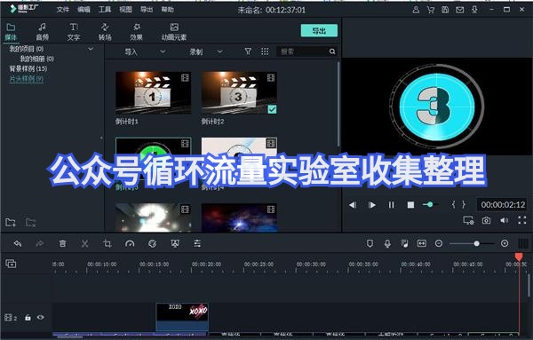The image size is (533, 340).
Task: Enter fullscreen preview
Action: [x=522, y=220]
